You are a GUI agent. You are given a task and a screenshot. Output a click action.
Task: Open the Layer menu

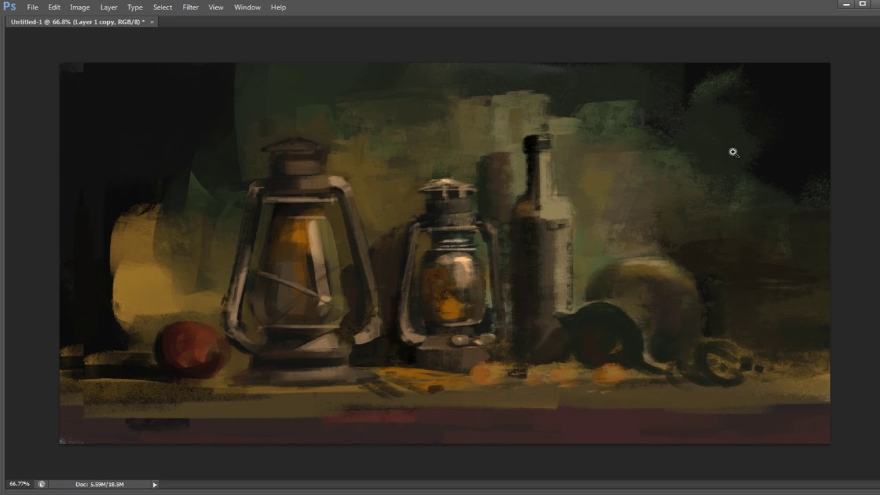point(108,7)
